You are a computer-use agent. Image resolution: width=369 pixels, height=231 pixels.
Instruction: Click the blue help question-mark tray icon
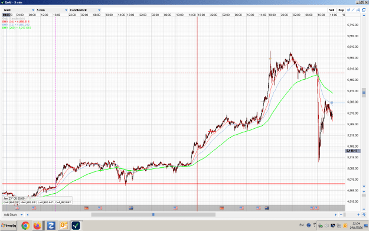pos(309,225)
